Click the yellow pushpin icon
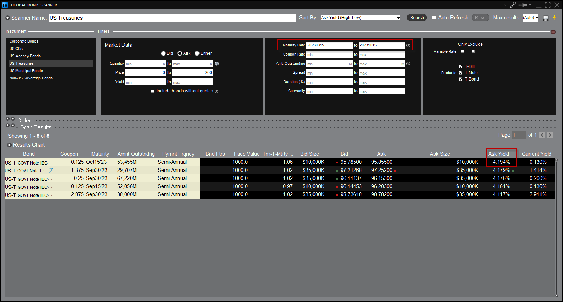Image resolution: width=563 pixels, height=302 pixels. 555,18
